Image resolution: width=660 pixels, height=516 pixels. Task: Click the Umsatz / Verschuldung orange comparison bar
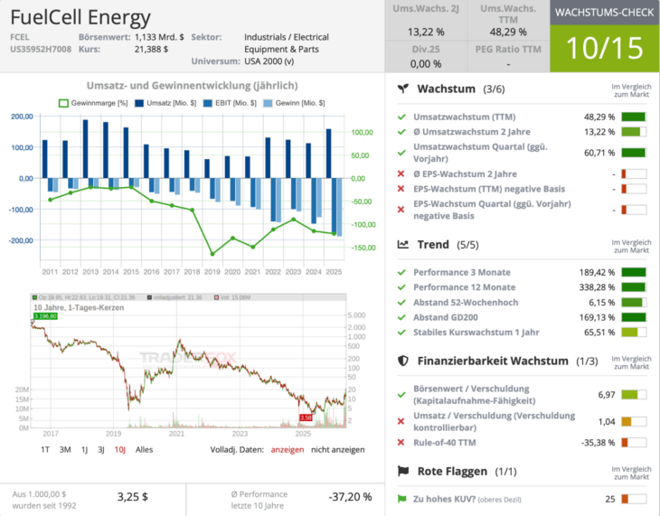tap(634, 421)
